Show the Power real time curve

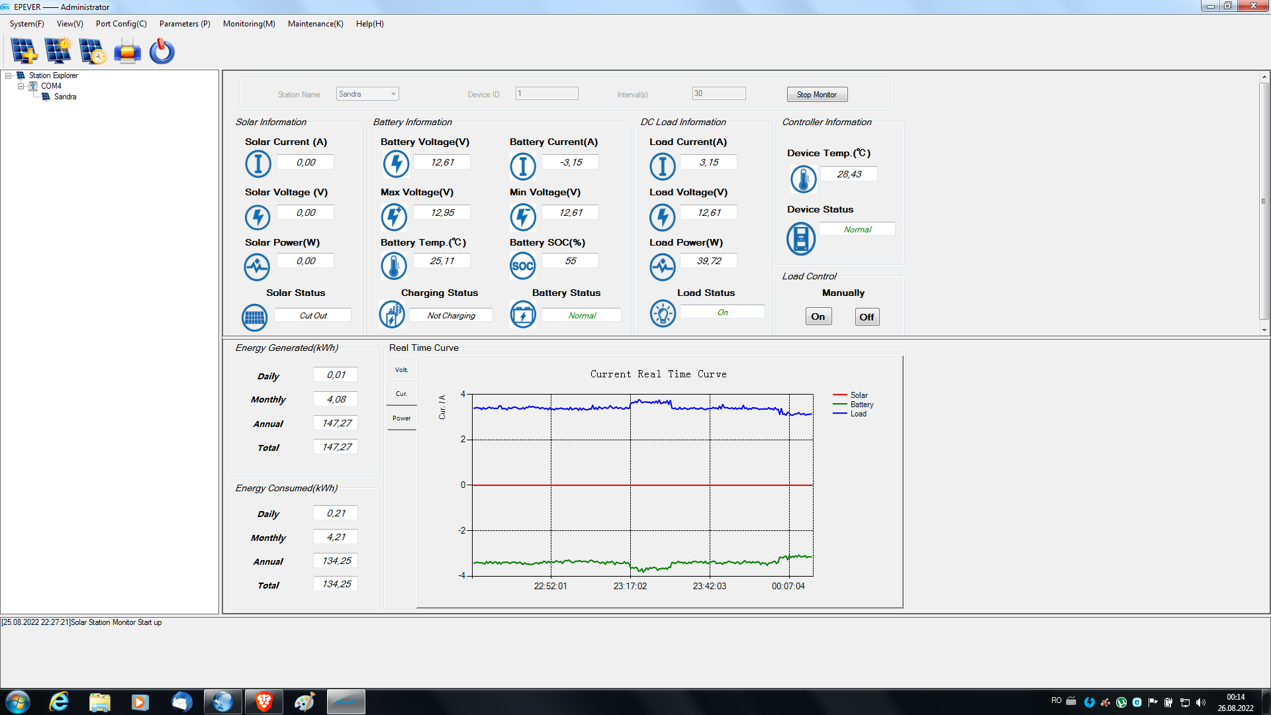click(x=401, y=418)
